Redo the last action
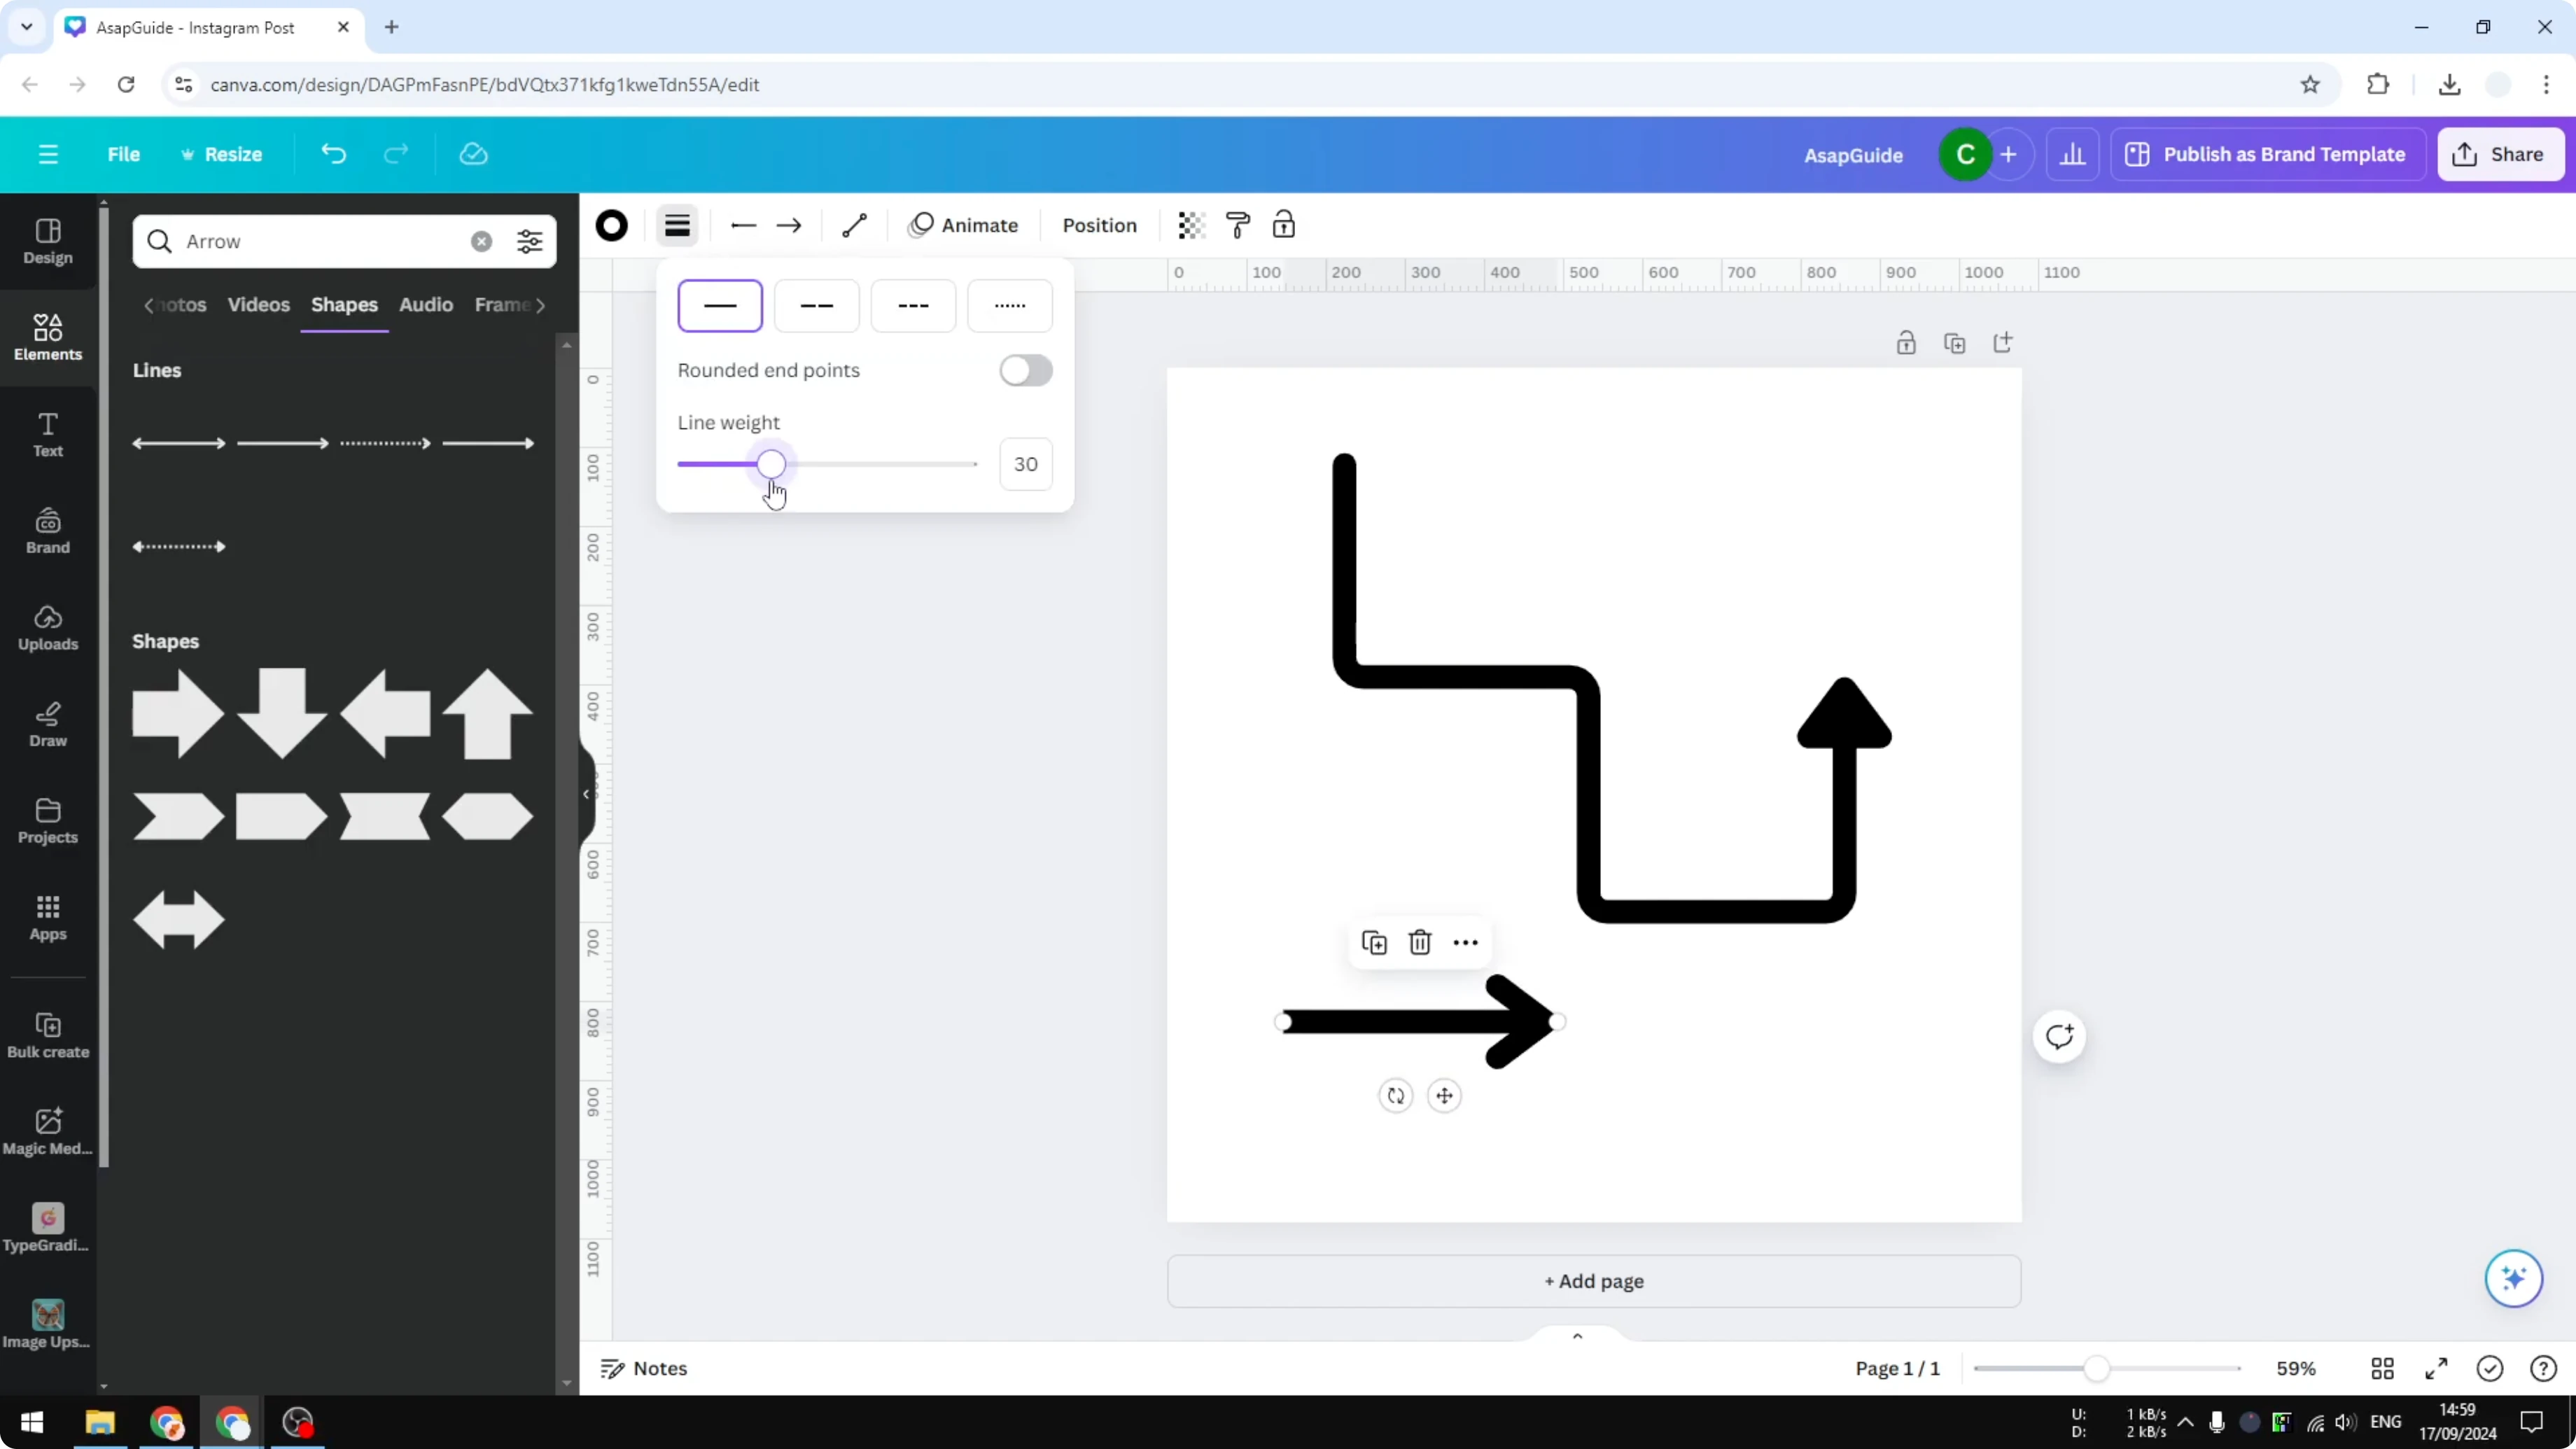2576x1449 pixels. click(x=396, y=154)
